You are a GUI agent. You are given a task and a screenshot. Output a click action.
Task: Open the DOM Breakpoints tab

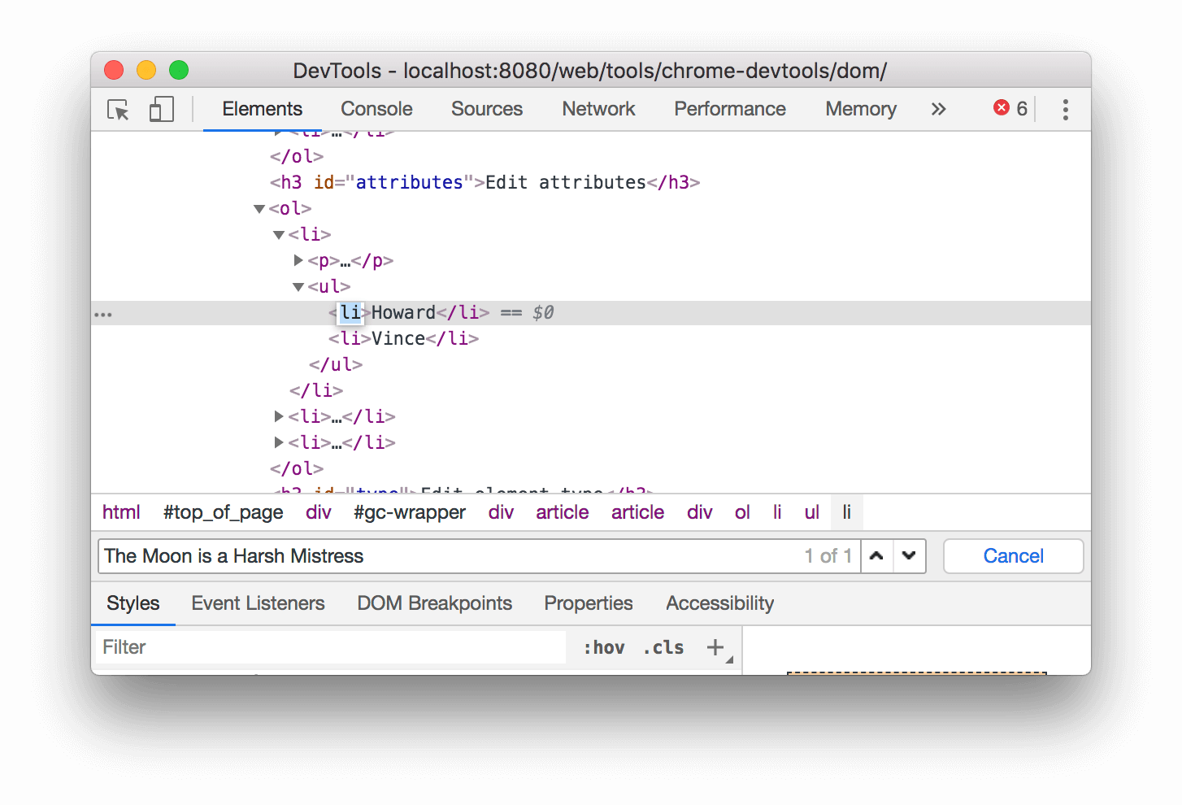tap(434, 603)
